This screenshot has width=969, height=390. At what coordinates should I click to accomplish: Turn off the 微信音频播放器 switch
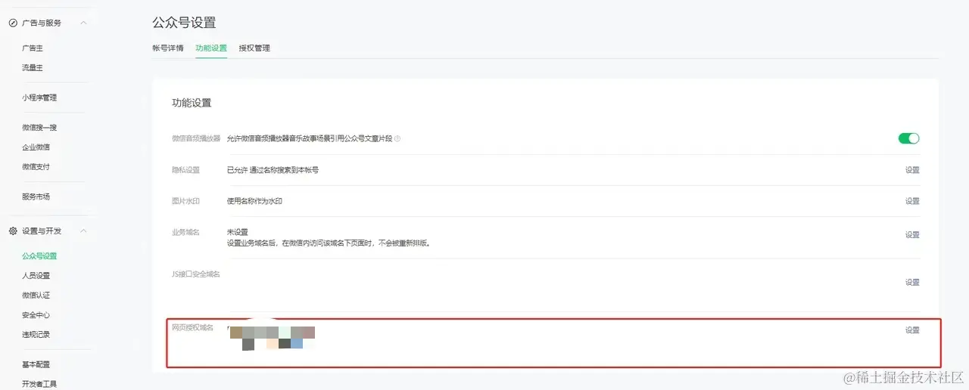(908, 138)
